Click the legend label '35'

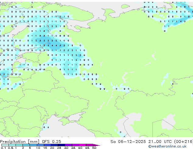coord(73,148)
